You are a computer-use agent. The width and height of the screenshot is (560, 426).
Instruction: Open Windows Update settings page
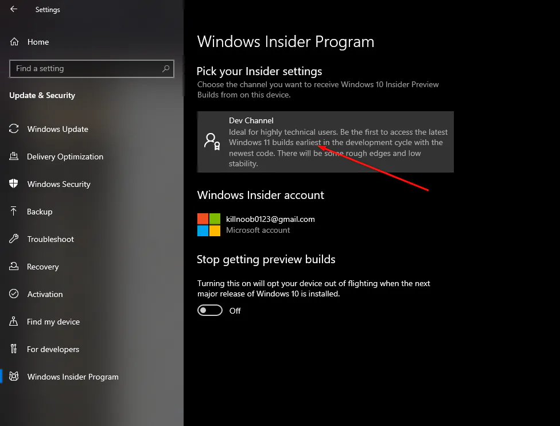(x=57, y=129)
